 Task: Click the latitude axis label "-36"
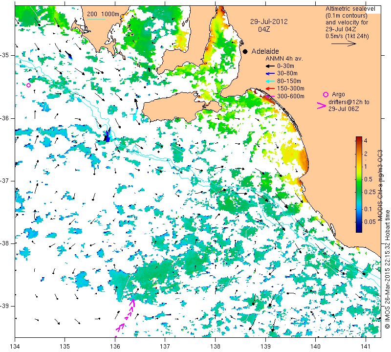pos(5,118)
